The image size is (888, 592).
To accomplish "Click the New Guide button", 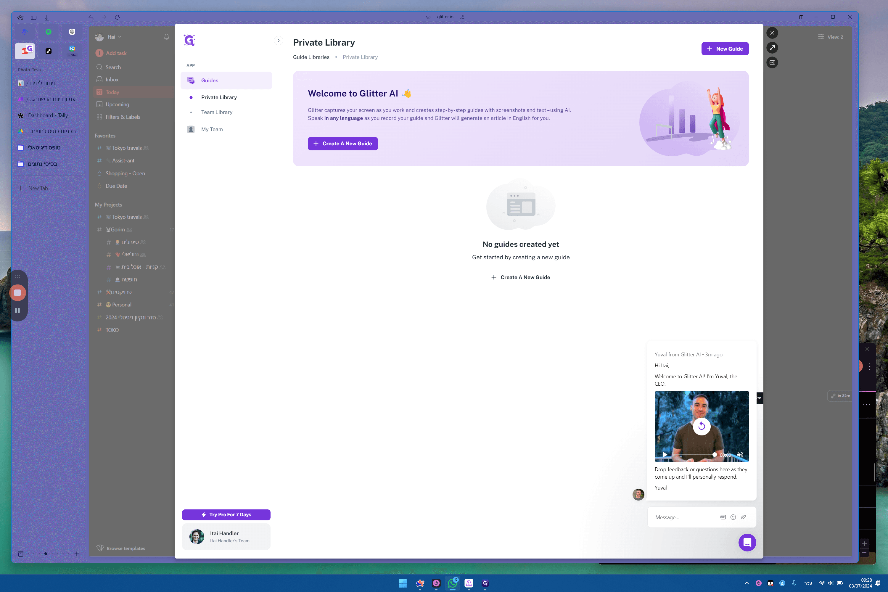I will pos(725,49).
